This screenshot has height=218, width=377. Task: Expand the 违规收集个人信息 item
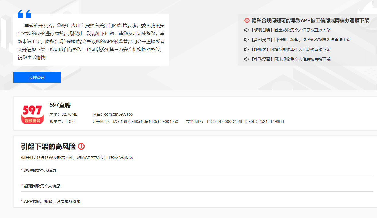(197, 170)
